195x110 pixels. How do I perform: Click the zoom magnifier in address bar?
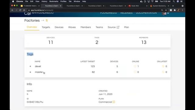coord(162,10)
